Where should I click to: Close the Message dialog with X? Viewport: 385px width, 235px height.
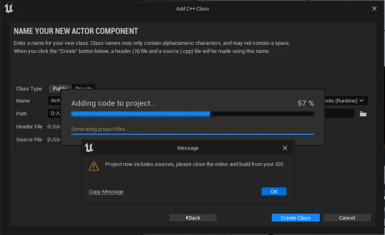(285, 148)
